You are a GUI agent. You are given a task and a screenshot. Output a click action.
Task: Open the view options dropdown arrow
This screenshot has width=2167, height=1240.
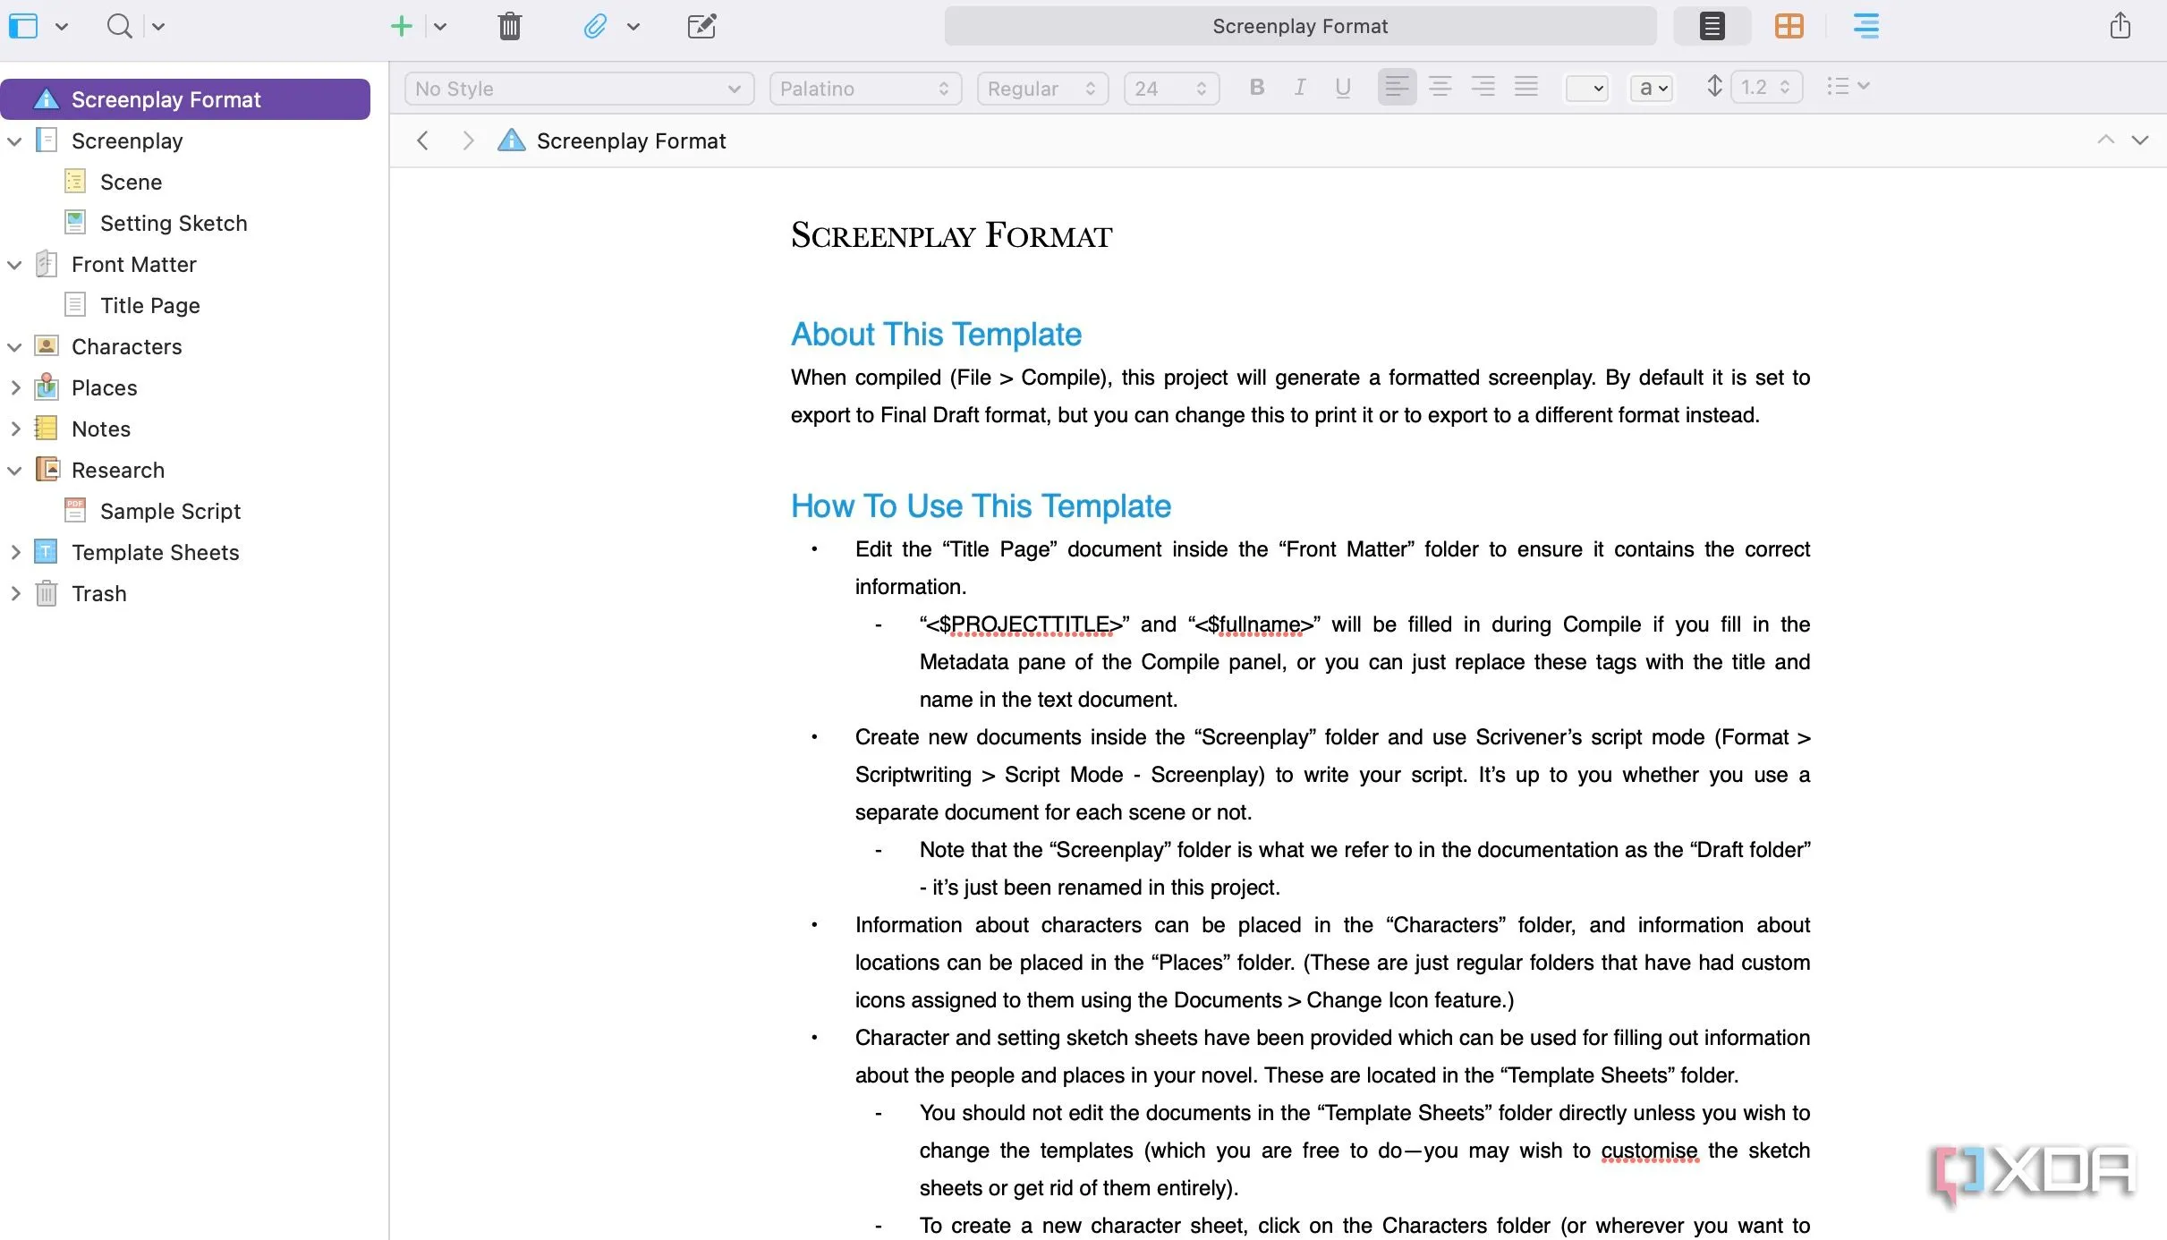(x=62, y=27)
